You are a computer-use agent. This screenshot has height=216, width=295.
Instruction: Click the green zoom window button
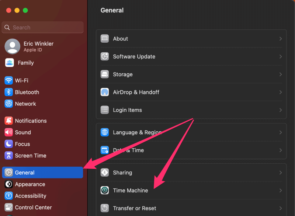[x=25, y=10]
